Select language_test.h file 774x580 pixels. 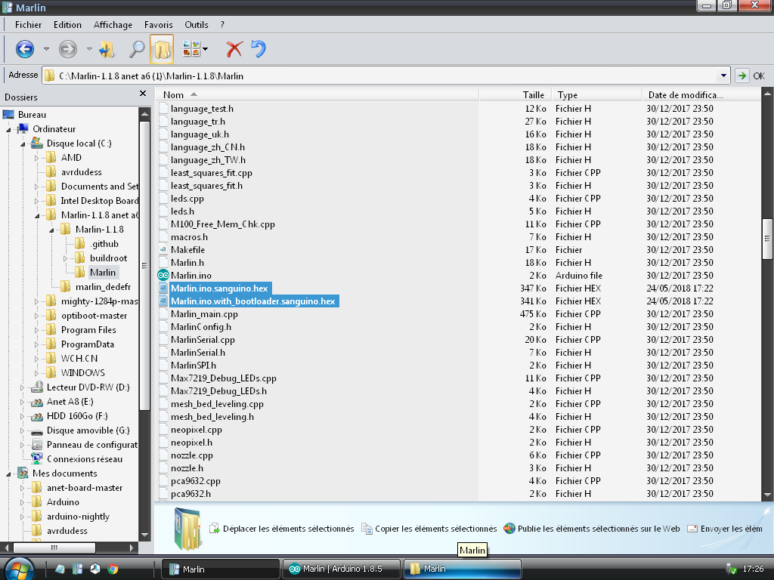click(x=202, y=109)
